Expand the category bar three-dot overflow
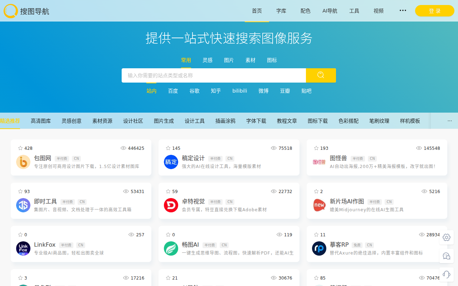The width and height of the screenshot is (458, 286). pyautogui.click(x=450, y=121)
